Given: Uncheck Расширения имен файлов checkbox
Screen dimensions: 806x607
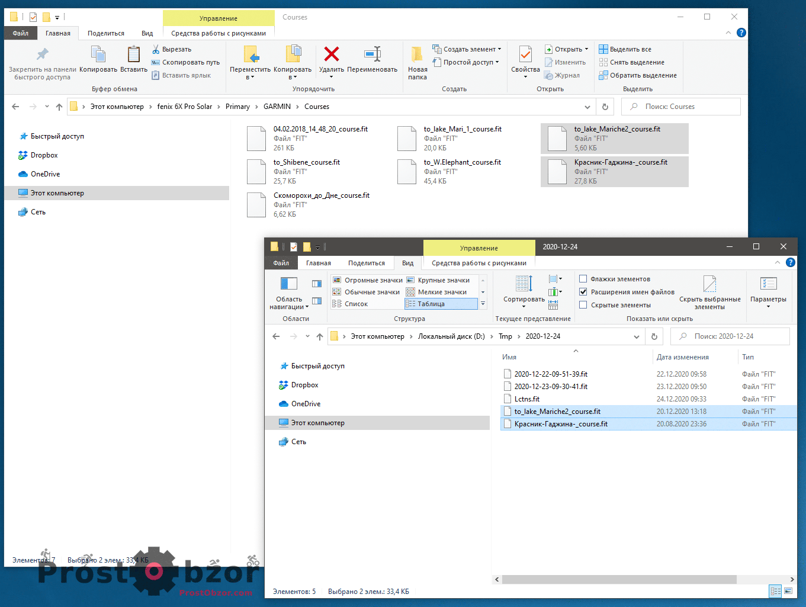Looking at the screenshot, I should [583, 292].
